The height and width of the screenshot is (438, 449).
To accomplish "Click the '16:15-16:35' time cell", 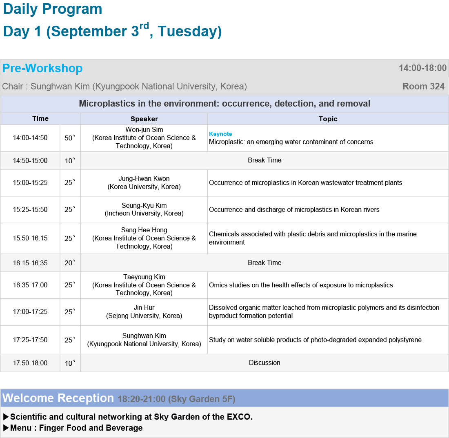I will click(30, 263).
